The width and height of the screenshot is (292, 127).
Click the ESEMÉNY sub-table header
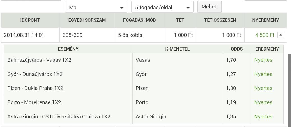[x=68, y=49]
